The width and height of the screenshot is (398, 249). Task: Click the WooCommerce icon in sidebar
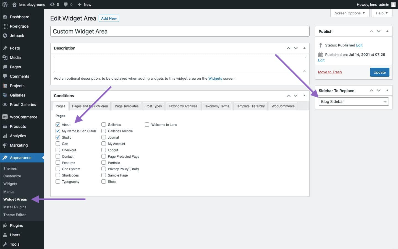point(5,117)
